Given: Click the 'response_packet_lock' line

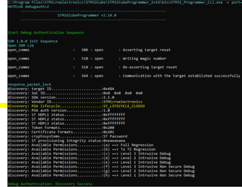Looking at the screenshot, I should click(x=29, y=85).
